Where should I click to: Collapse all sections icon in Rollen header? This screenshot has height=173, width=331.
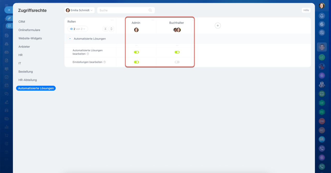(x=106, y=29)
